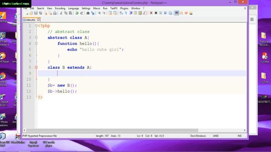271x152 pixels.
Task: Open the Run menu
Action: tap(105, 8)
